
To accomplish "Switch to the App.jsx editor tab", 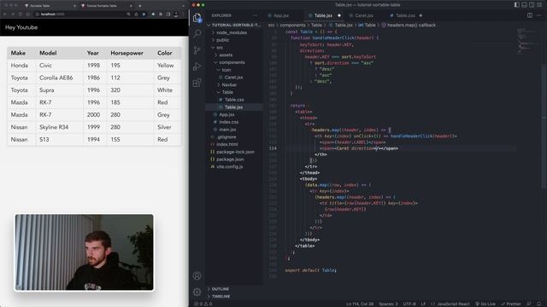I will [281, 15].
